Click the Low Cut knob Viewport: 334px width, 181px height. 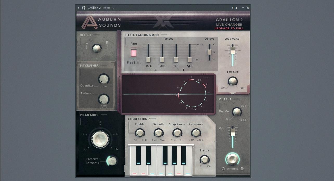click(x=233, y=81)
